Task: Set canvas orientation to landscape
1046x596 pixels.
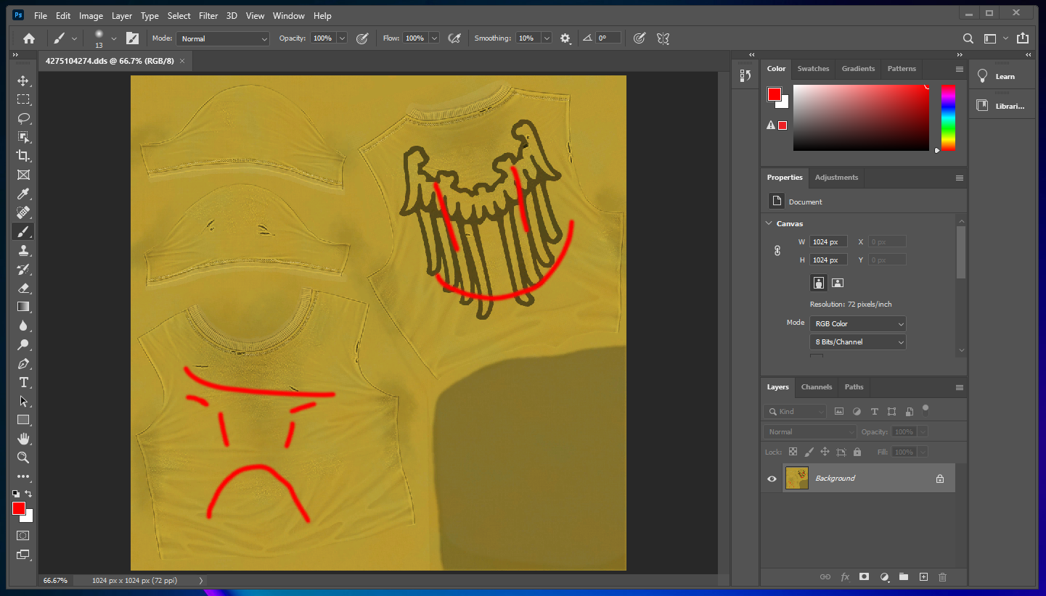Action: pos(837,283)
